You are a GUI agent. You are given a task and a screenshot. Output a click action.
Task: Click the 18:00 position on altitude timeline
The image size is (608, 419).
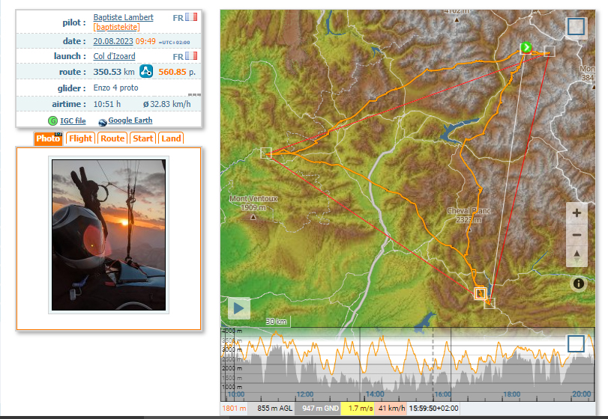point(511,394)
